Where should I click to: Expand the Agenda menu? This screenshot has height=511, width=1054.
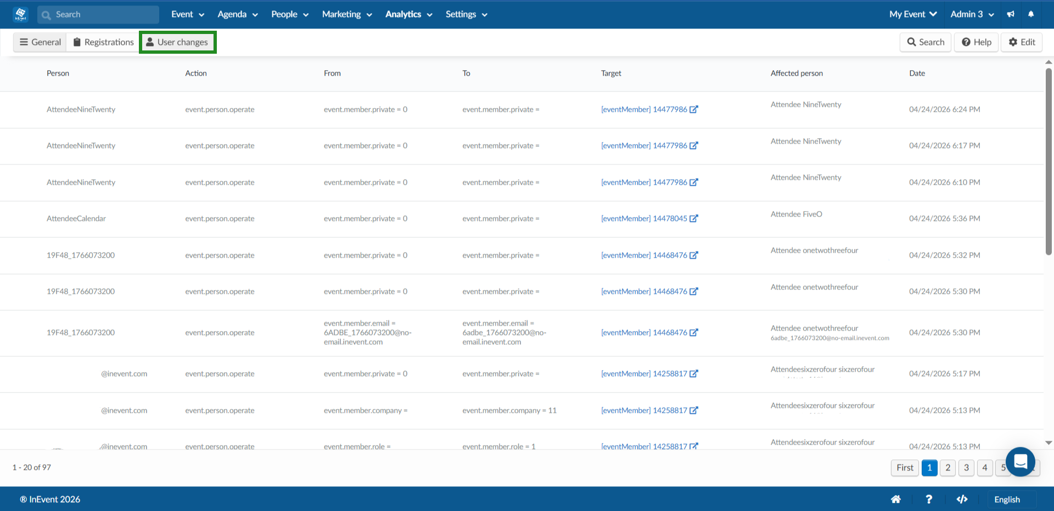click(x=238, y=14)
